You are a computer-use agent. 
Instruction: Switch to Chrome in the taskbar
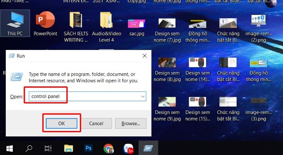(109, 149)
